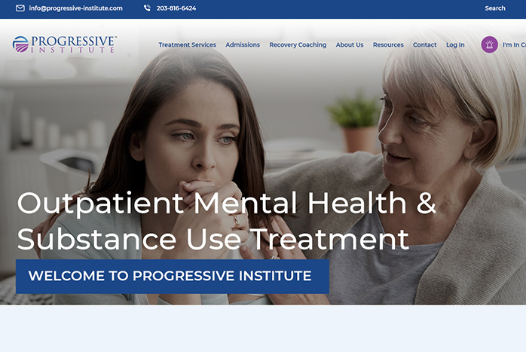Open the info@progressive-institute.com email link
This screenshot has width=526, height=352.
75,8
